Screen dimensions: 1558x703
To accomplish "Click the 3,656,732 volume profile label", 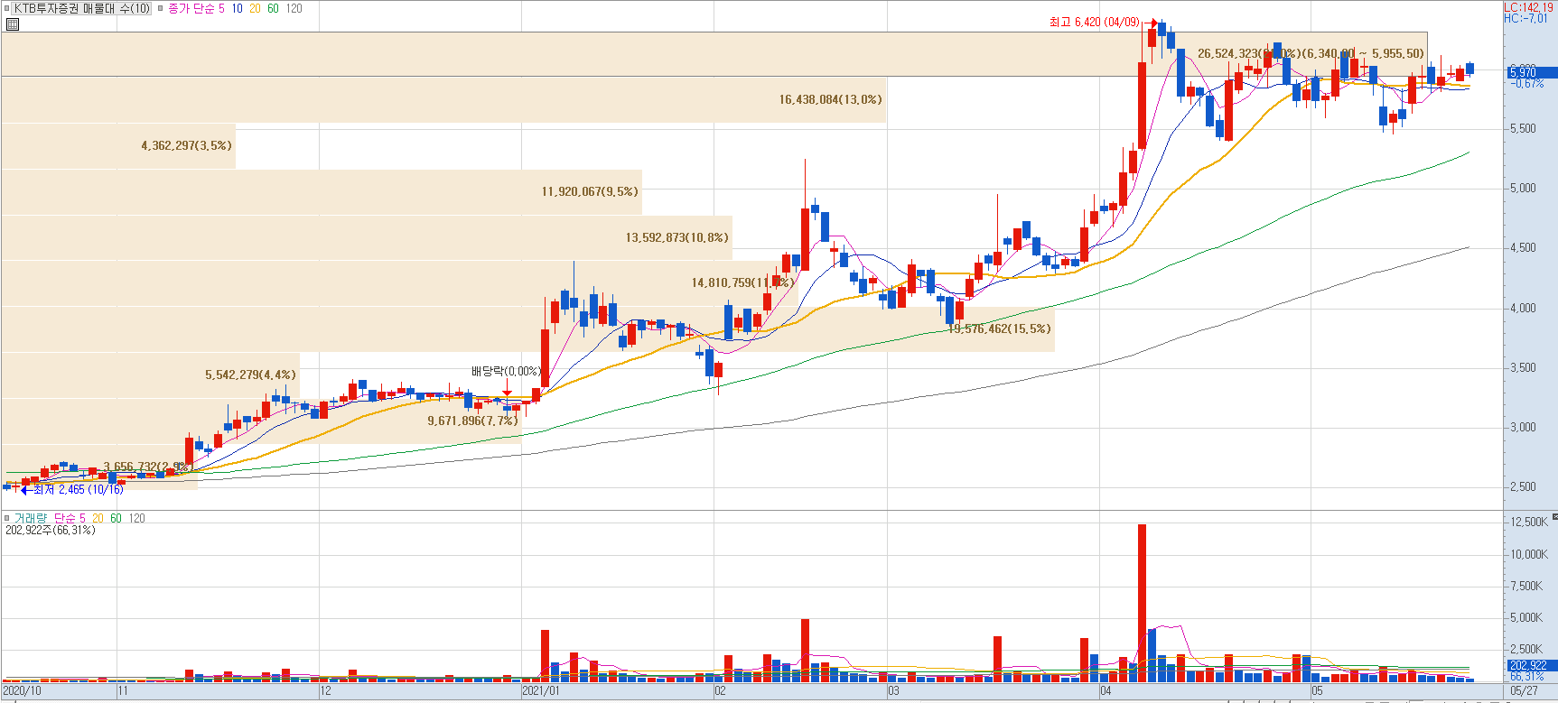I will click(x=147, y=467).
